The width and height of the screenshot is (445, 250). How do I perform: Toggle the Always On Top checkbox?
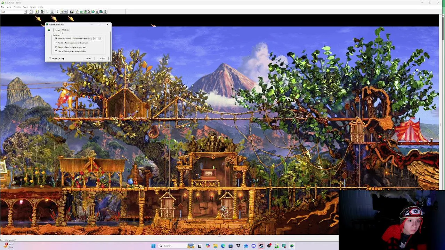(50, 58)
